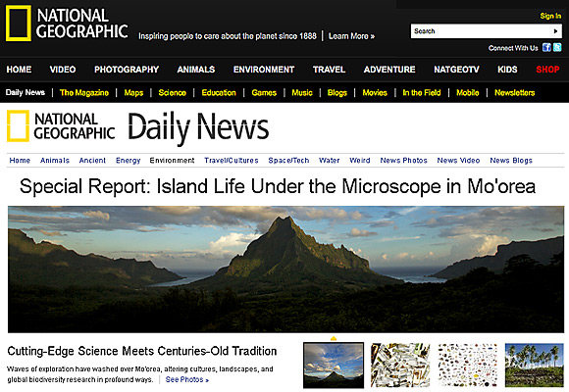Select Daily News in the sub-navigation
The width and height of the screenshot is (569, 392).
tap(26, 92)
